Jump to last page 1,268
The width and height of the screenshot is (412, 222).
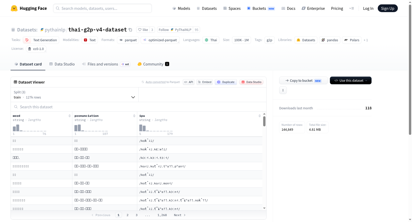pyautogui.click(x=162, y=215)
